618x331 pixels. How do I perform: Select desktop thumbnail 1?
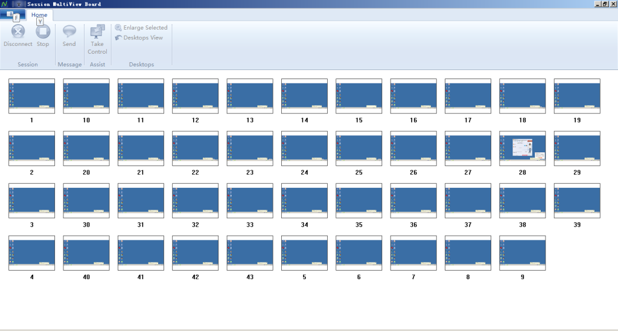coord(31,95)
